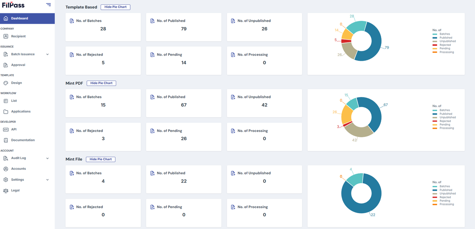Open the Legal scales icon

tap(6, 190)
